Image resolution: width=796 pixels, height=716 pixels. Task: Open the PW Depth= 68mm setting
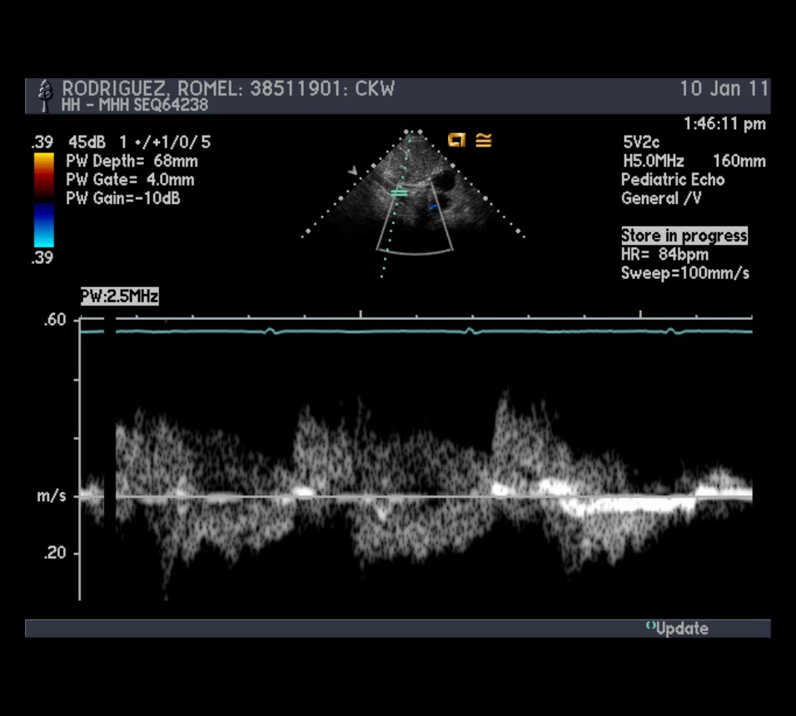(132, 161)
